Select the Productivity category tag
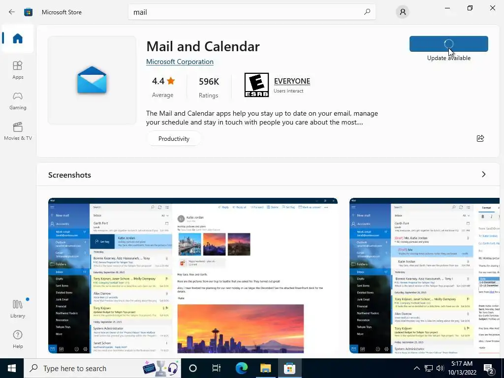 click(174, 138)
